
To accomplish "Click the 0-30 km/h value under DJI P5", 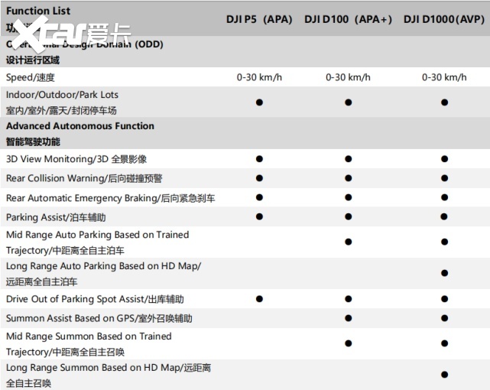I will [259, 77].
